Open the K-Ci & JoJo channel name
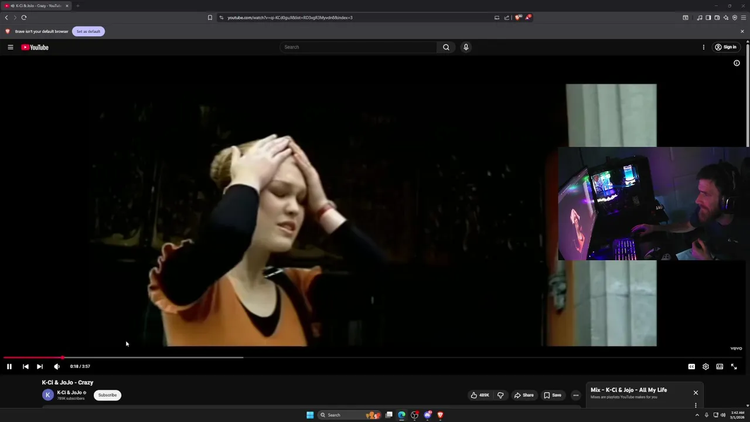The image size is (750, 422). click(69, 393)
